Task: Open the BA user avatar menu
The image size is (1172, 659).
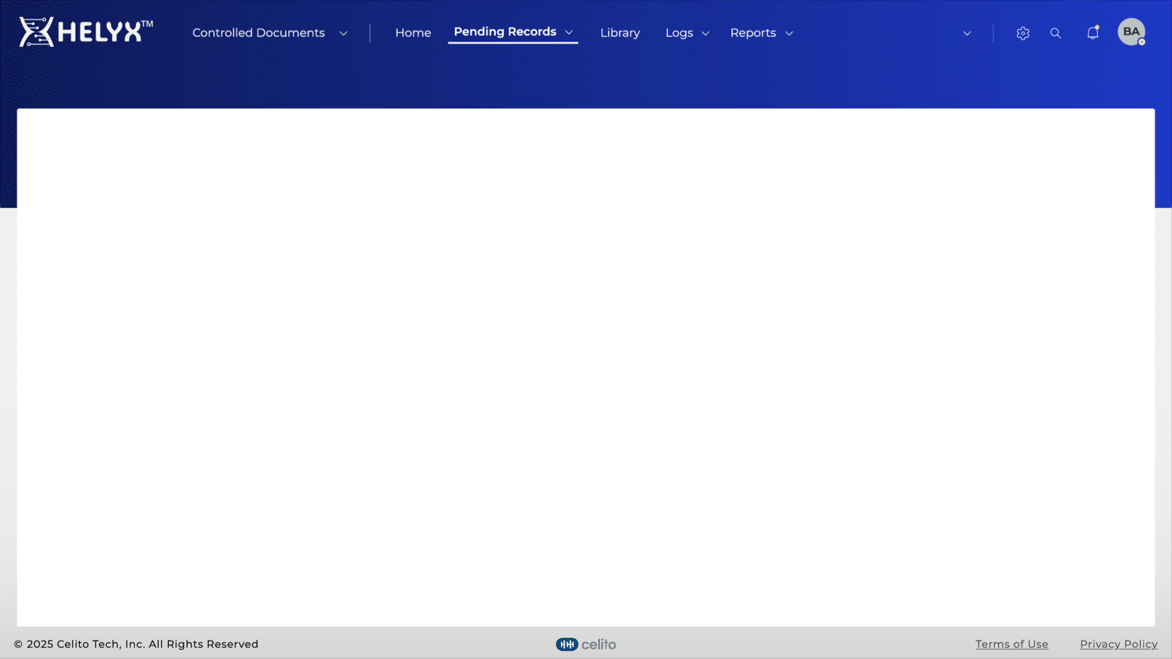Action: [1131, 32]
